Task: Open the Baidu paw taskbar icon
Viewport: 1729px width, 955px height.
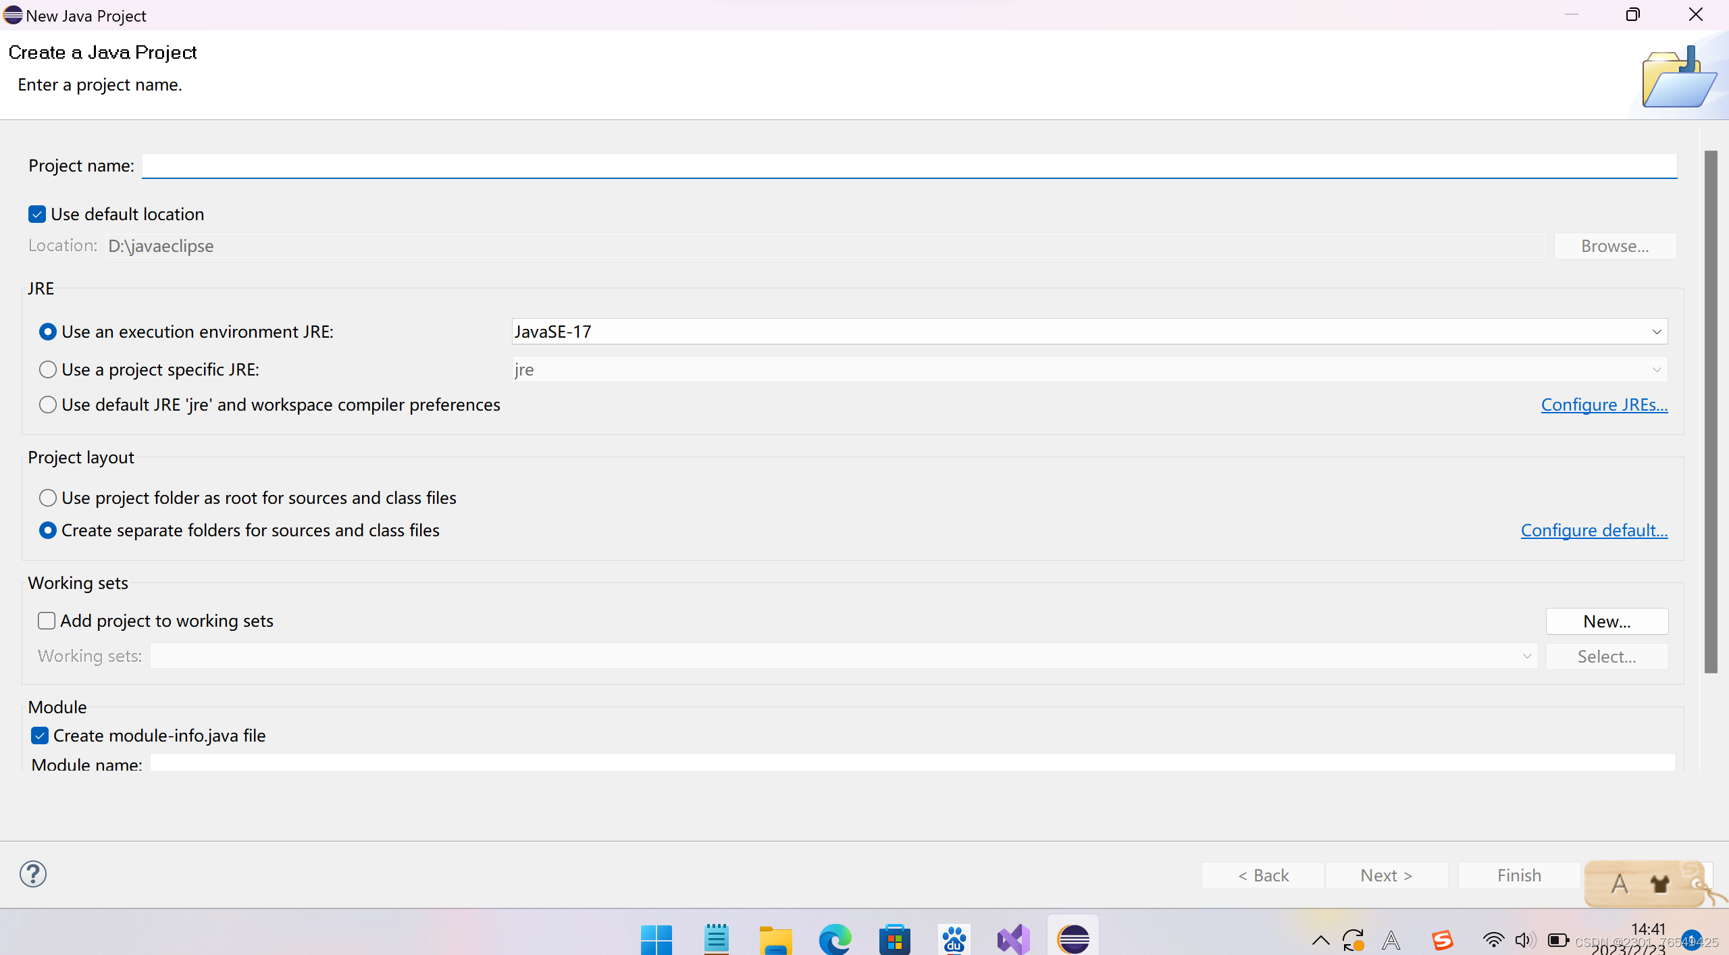Action: pyautogui.click(x=954, y=939)
